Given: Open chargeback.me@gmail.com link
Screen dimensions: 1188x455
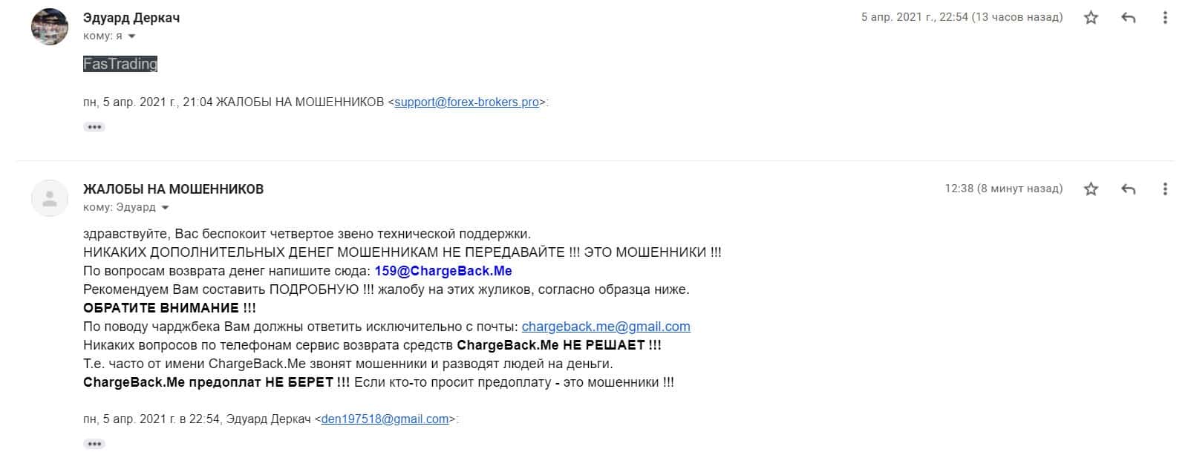Looking at the screenshot, I should 606,327.
